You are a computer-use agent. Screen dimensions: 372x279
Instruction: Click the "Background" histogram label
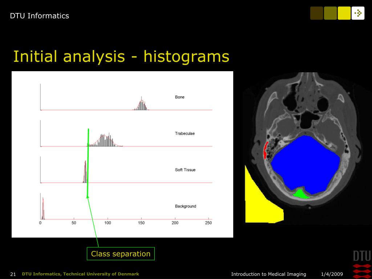pos(186,206)
